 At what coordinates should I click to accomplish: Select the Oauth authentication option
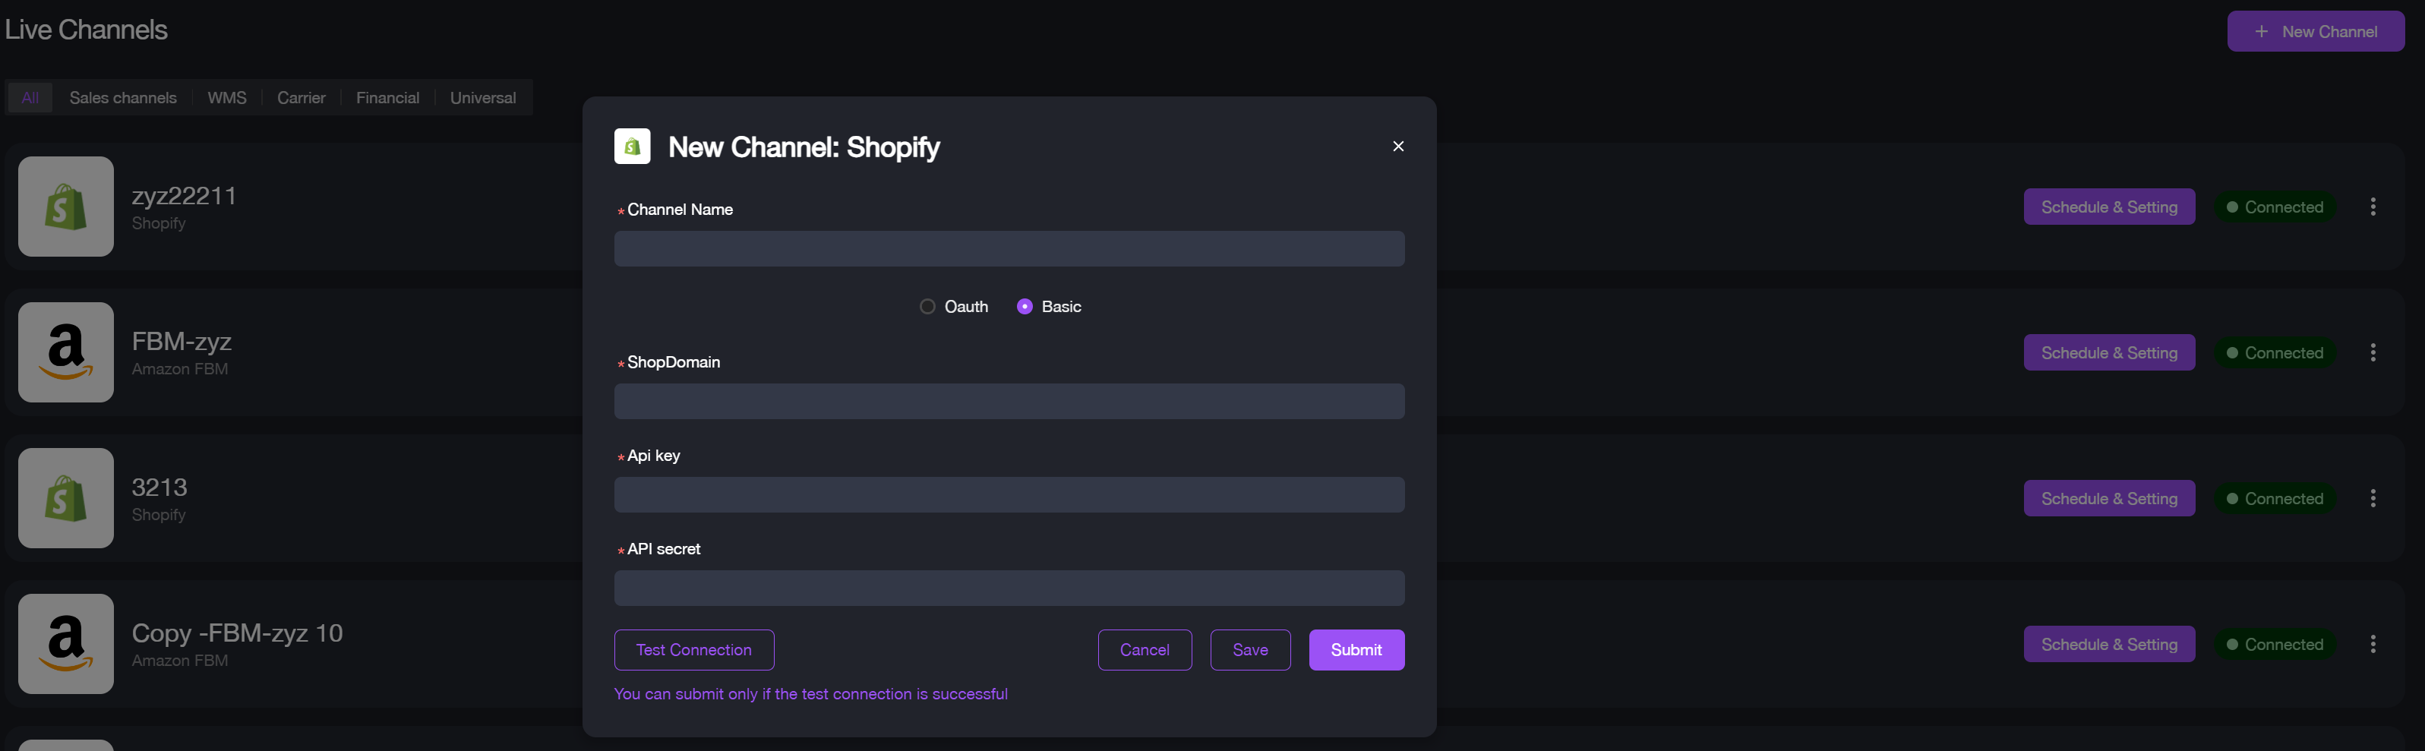927,306
